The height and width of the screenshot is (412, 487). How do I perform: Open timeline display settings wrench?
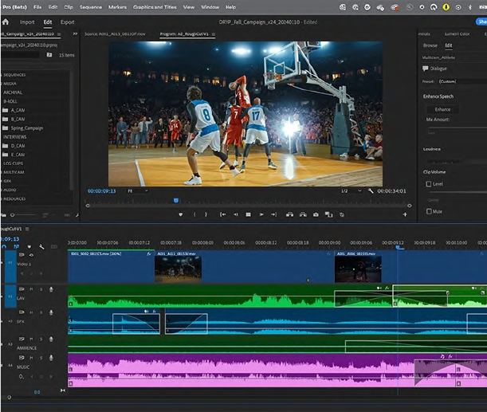click(x=41, y=247)
